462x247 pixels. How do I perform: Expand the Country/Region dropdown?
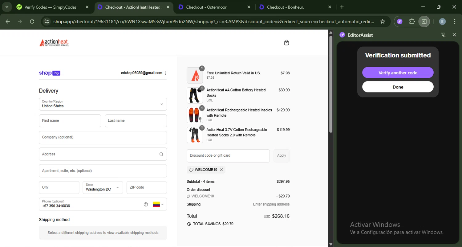tap(103, 104)
